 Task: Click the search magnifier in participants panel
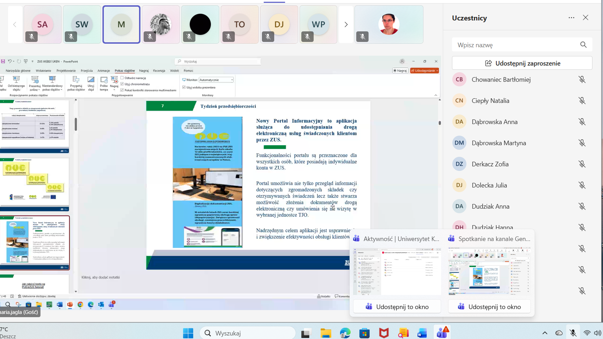[x=583, y=45]
